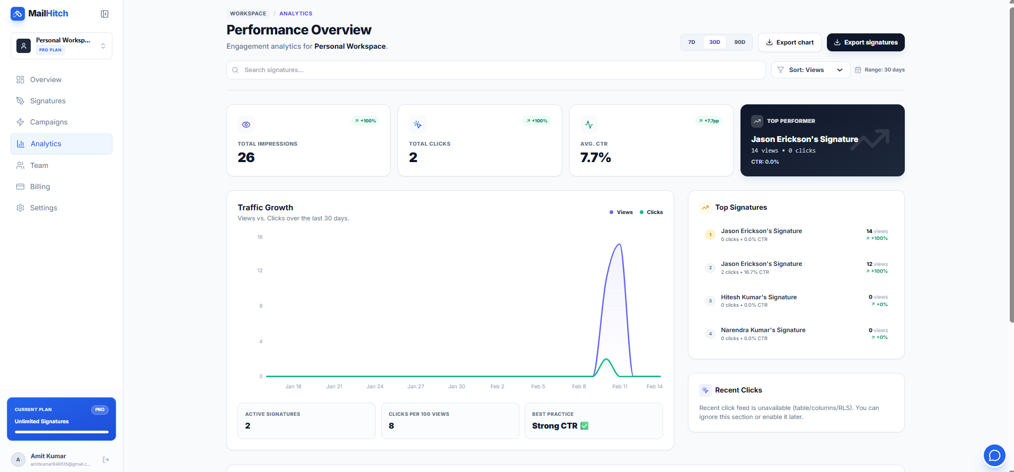The image size is (1014, 472).
Task: Open the Campaigns sidebar item
Action: click(x=49, y=122)
